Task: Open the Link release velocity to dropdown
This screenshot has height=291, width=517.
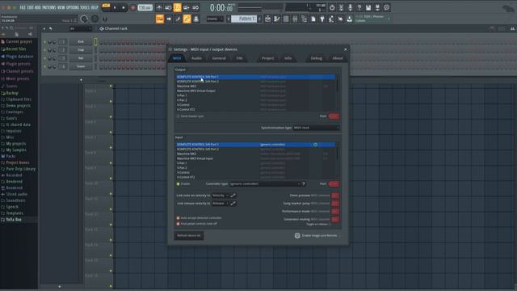Action: point(221,203)
